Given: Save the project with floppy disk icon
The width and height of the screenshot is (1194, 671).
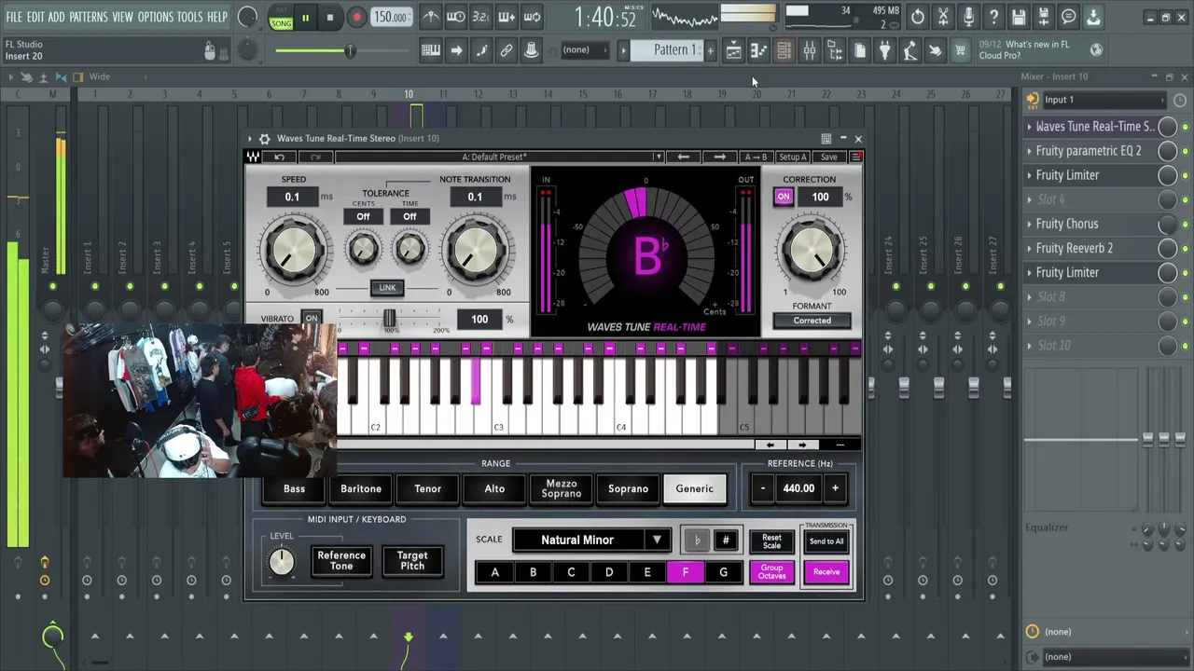Looking at the screenshot, I should click(x=1019, y=17).
